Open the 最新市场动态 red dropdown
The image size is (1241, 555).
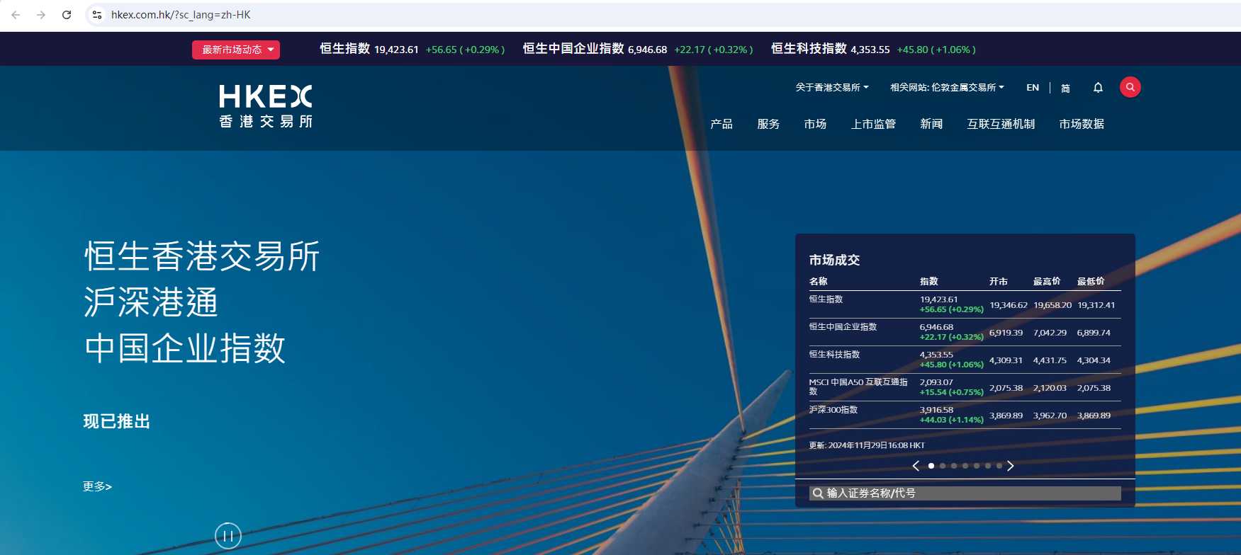(x=236, y=50)
